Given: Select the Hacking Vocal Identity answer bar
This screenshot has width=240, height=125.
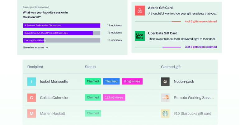Looking at the screenshot, I should tap(62, 40).
